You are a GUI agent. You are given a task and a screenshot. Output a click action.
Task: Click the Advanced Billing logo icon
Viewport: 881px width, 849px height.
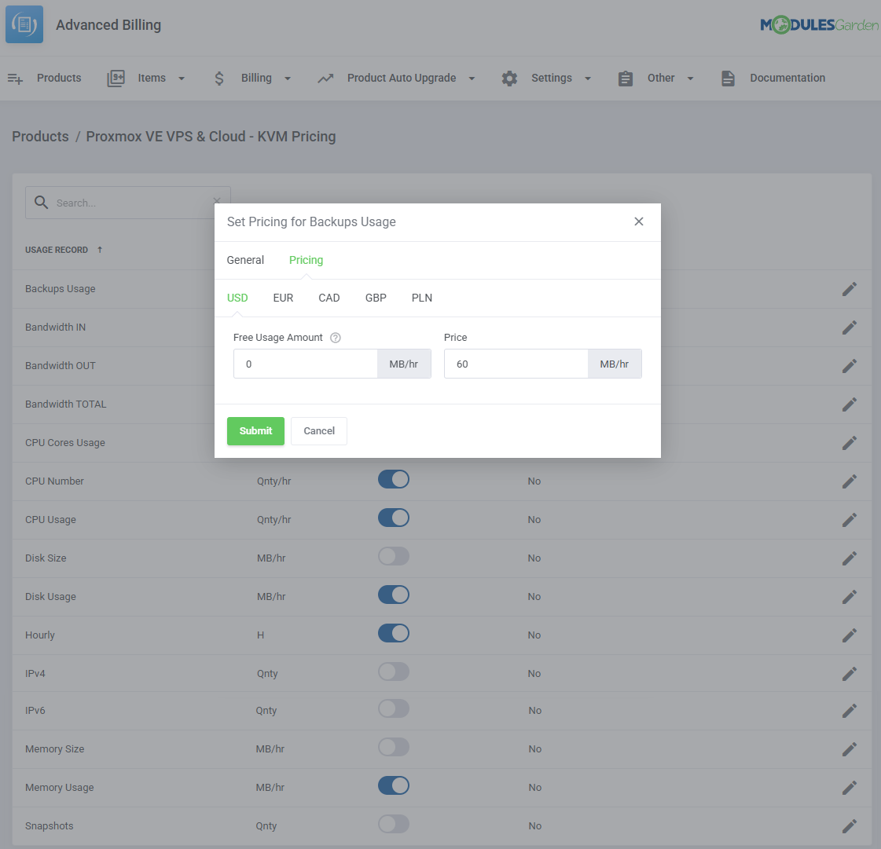point(24,25)
